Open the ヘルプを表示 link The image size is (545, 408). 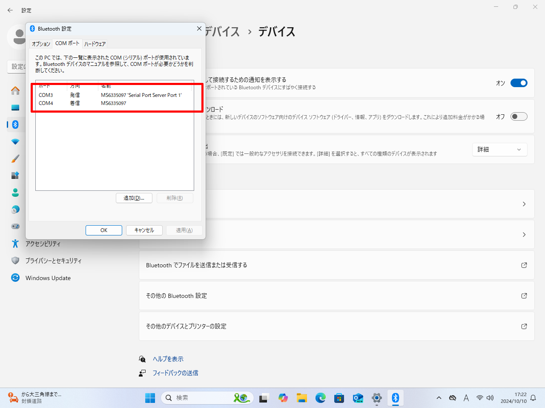pyautogui.click(x=168, y=359)
